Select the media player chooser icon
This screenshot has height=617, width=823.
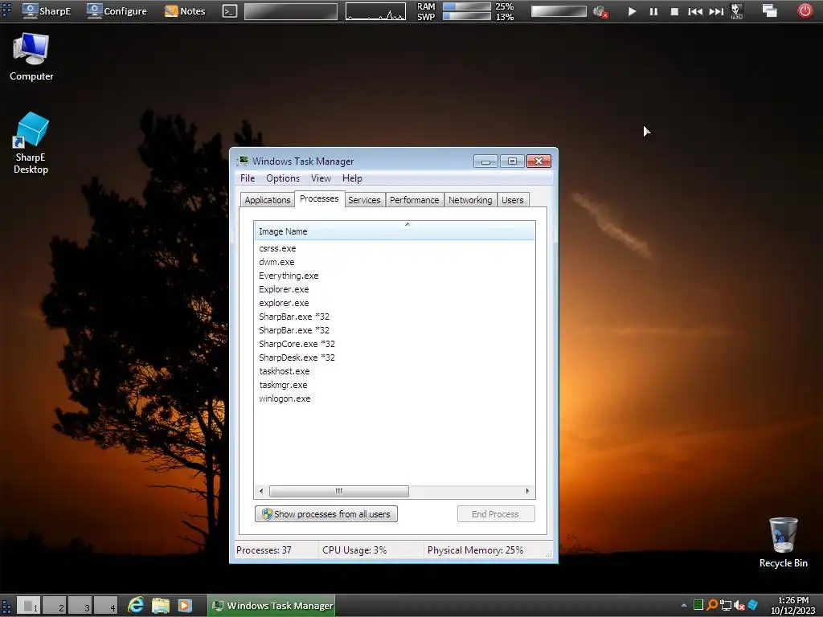pyautogui.click(x=737, y=11)
